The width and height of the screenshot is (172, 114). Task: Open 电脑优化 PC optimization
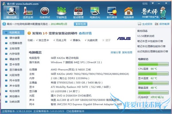(95, 13)
